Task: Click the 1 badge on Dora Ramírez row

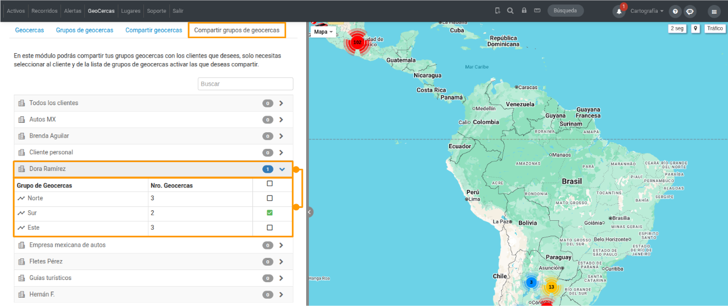Action: [268, 169]
